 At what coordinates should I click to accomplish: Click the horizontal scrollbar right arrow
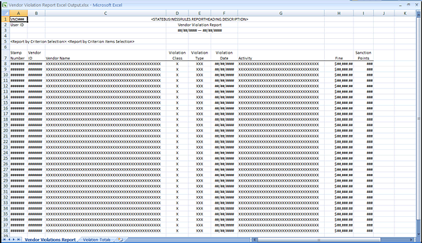coord(411,240)
